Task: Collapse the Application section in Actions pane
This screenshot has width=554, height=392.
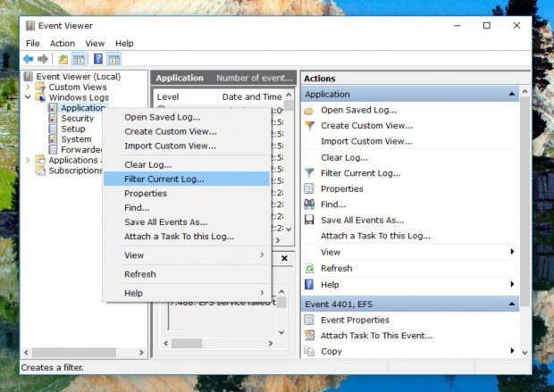Action: pos(512,94)
